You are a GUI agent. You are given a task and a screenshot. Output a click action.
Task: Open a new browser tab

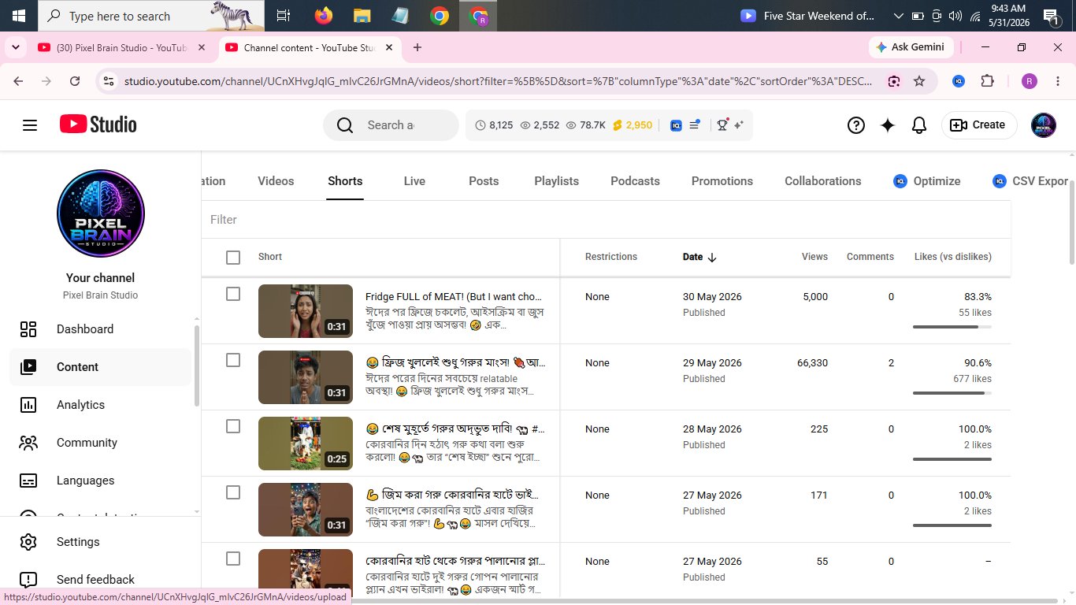click(417, 47)
